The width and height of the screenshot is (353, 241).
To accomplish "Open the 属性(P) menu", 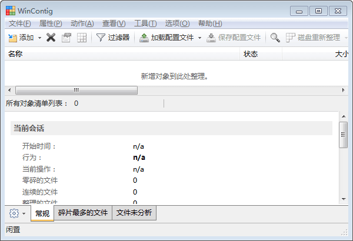I will pyautogui.click(x=51, y=24).
